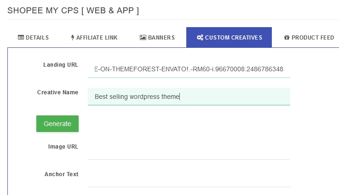
Task: Click the Anchor Text label
Action: point(61,174)
